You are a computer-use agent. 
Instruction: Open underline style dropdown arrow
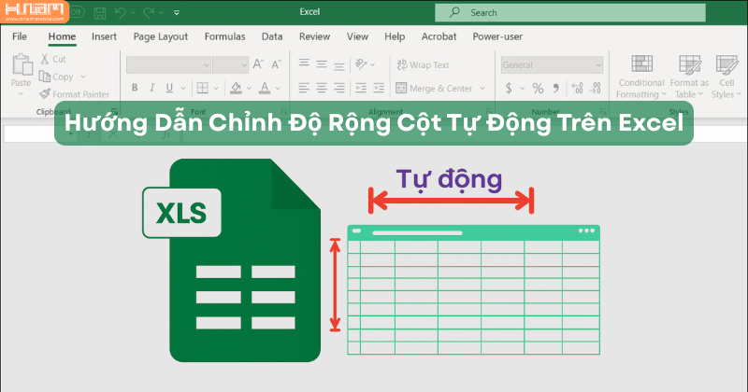pos(182,88)
